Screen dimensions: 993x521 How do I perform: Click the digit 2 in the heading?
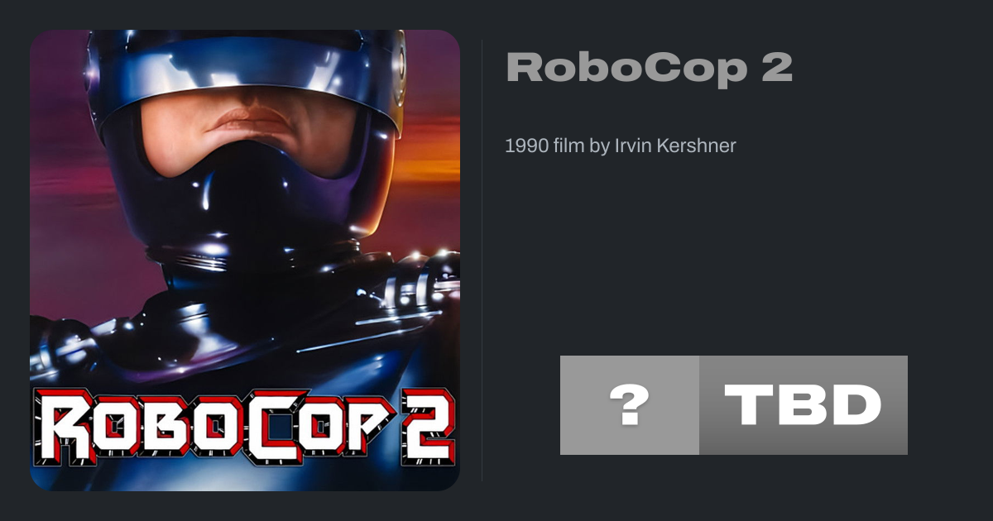point(776,68)
